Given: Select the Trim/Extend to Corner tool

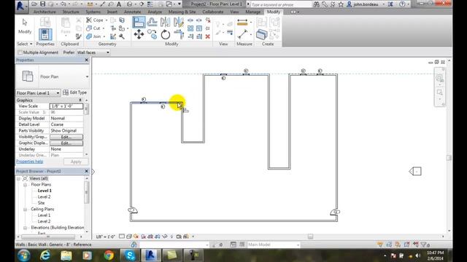Looking at the screenshot, I should coord(179,34).
